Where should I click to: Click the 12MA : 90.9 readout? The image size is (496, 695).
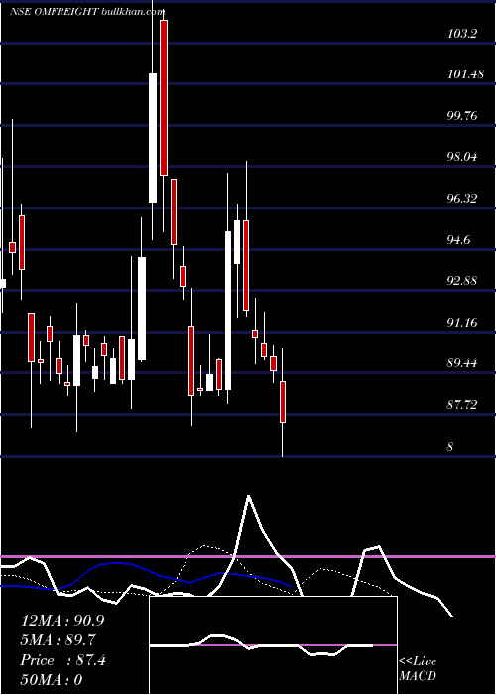coord(62,621)
